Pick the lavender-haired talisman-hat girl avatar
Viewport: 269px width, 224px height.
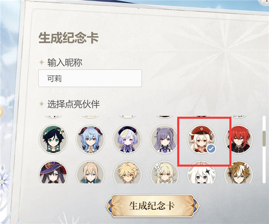tap(127, 139)
